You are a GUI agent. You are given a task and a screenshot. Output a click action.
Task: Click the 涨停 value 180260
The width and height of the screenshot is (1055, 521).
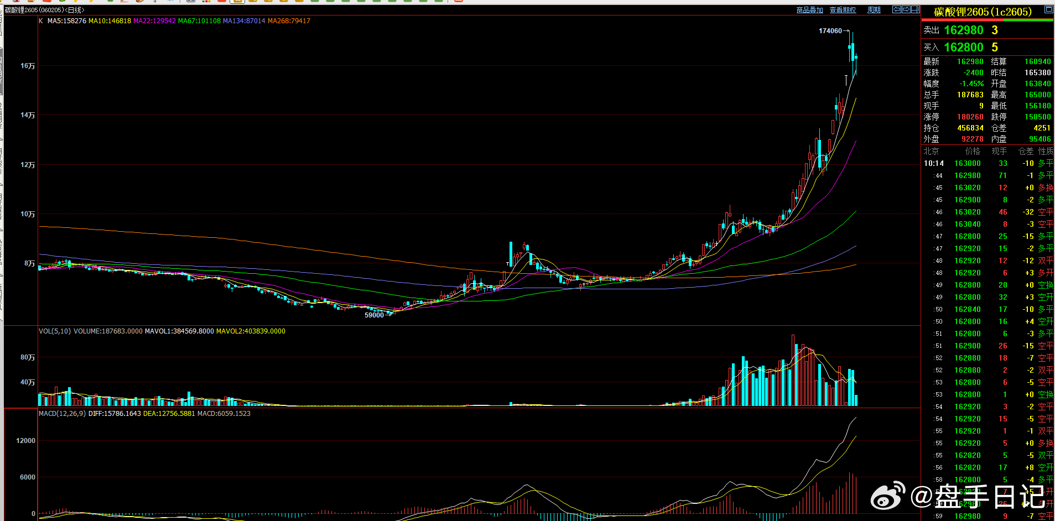point(970,117)
